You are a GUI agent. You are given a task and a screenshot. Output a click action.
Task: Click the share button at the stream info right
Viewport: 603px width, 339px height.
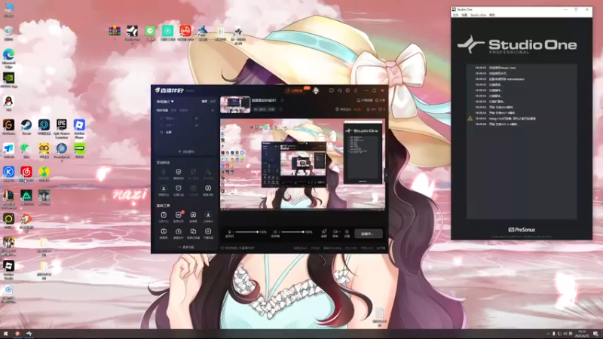[x=380, y=100]
